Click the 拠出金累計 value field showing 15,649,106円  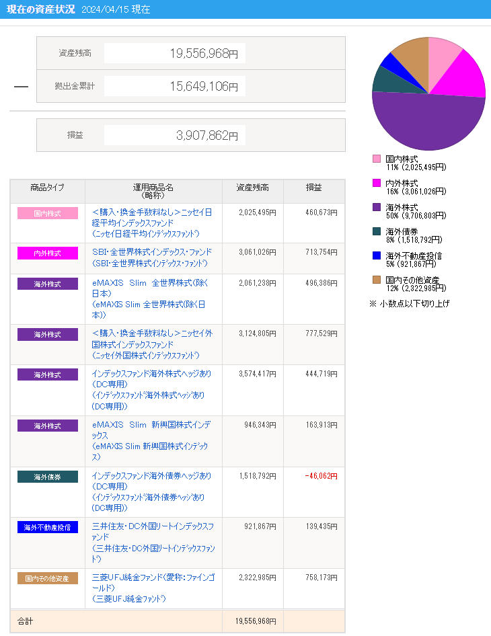coord(175,86)
